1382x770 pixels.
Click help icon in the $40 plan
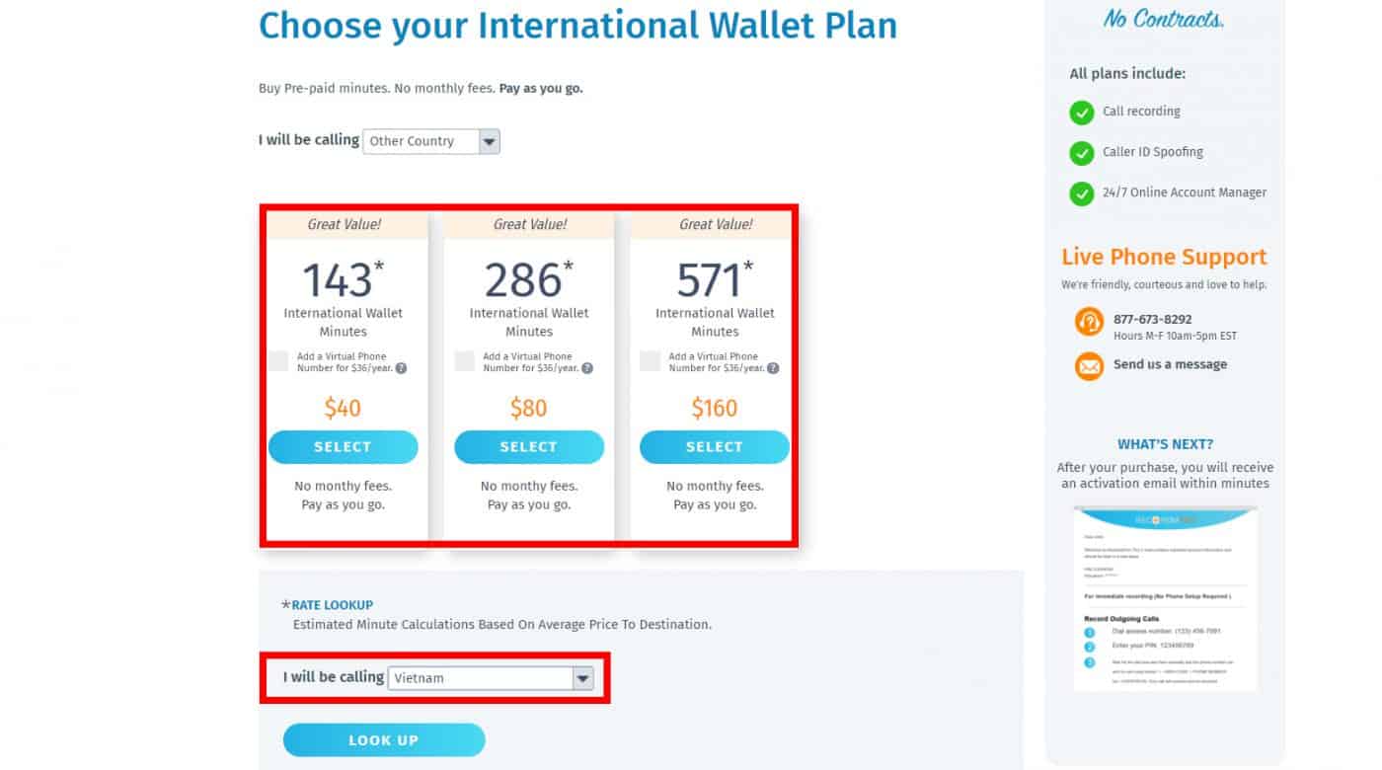pyautogui.click(x=401, y=368)
